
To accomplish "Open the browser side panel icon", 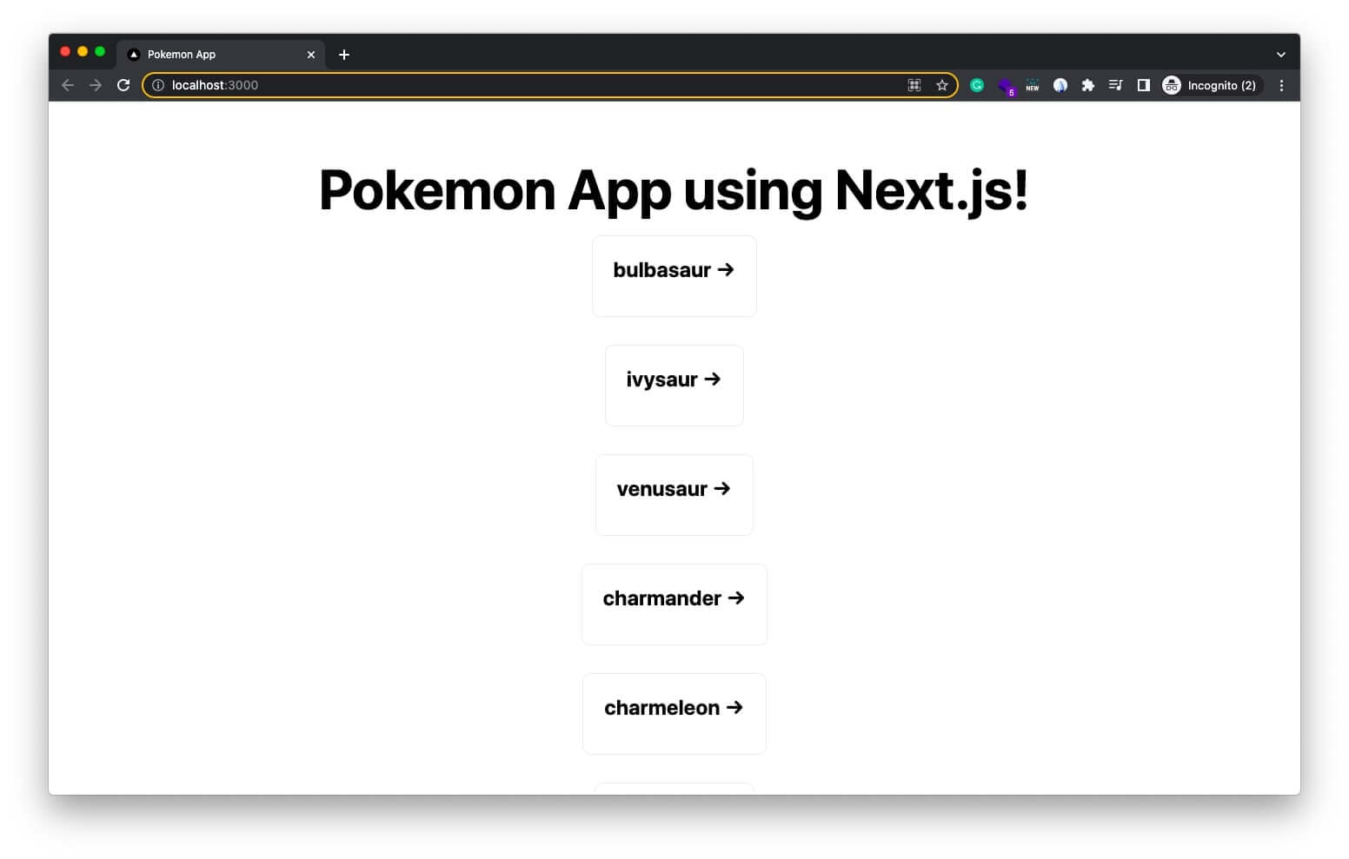I will (1143, 85).
